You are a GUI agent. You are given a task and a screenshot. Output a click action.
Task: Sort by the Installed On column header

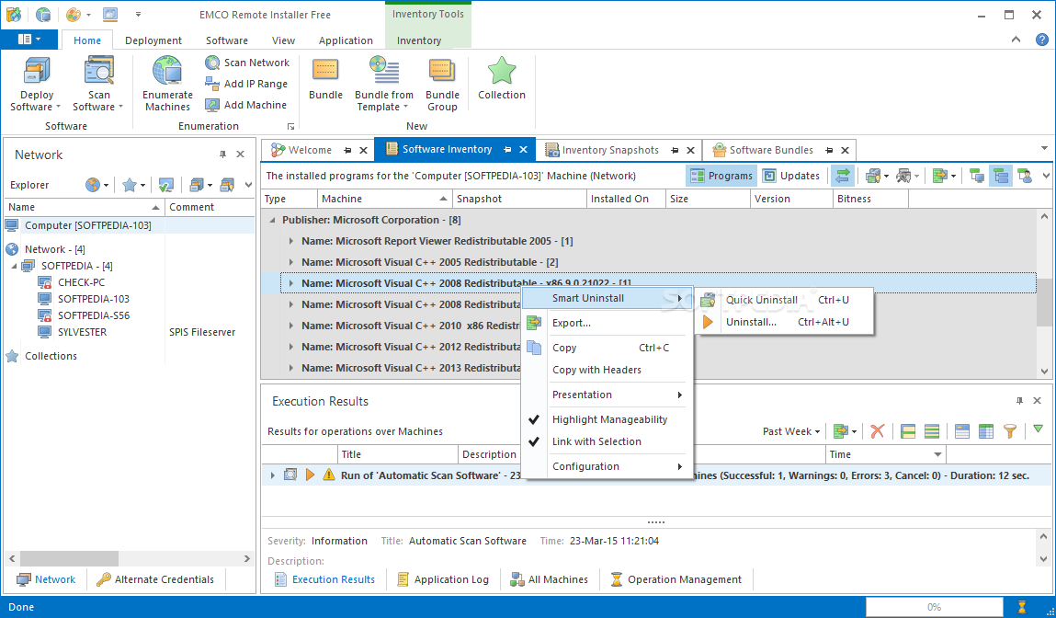(626, 199)
